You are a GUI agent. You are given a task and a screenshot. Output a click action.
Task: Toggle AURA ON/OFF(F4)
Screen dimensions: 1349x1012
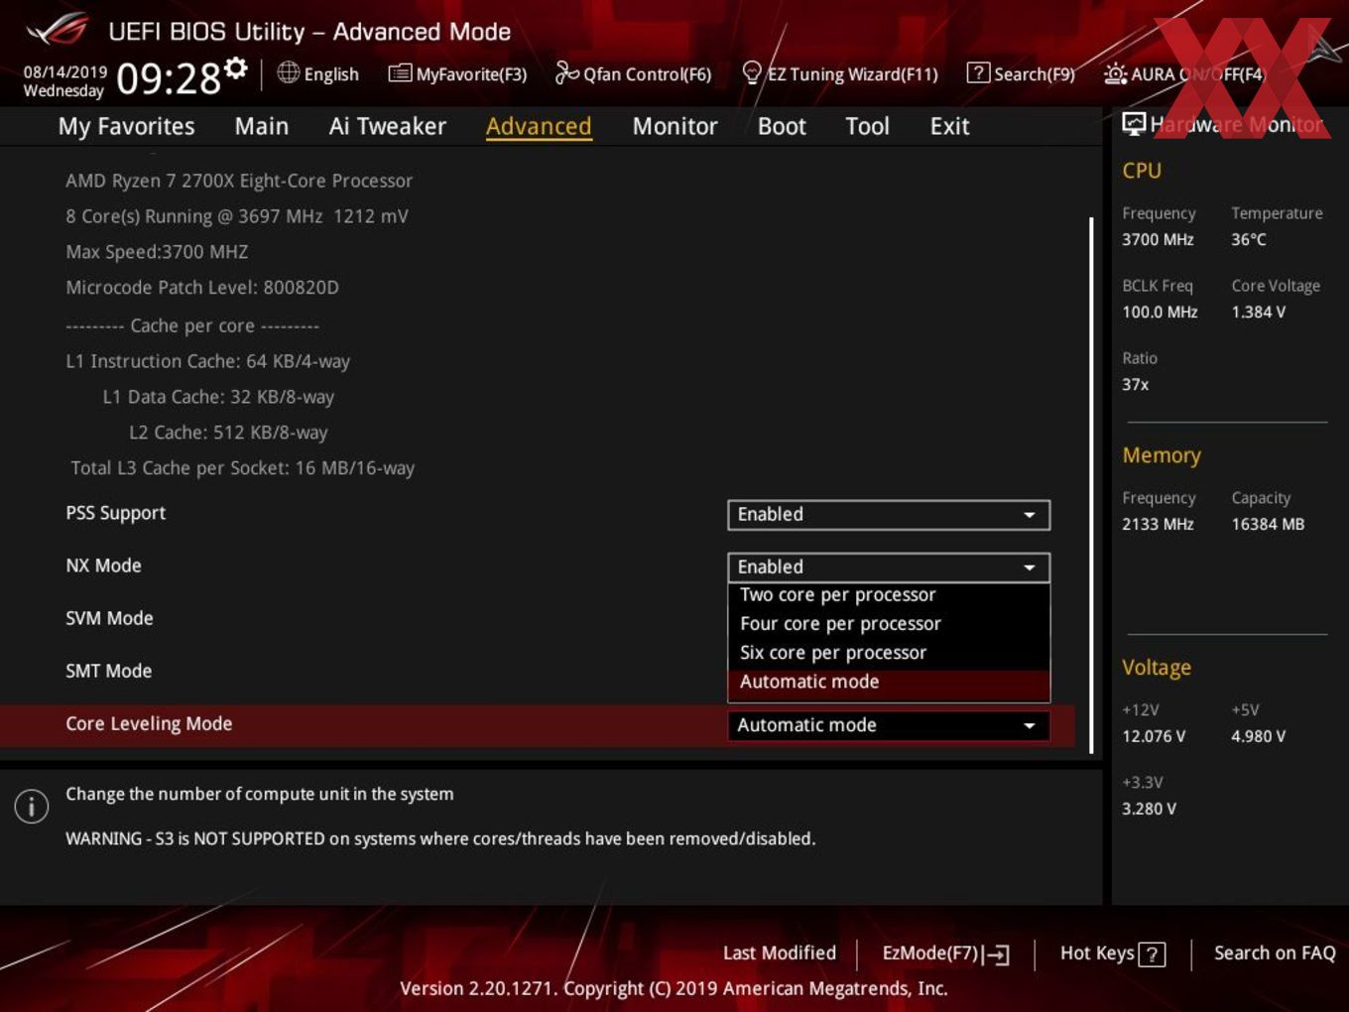pyautogui.click(x=1184, y=73)
